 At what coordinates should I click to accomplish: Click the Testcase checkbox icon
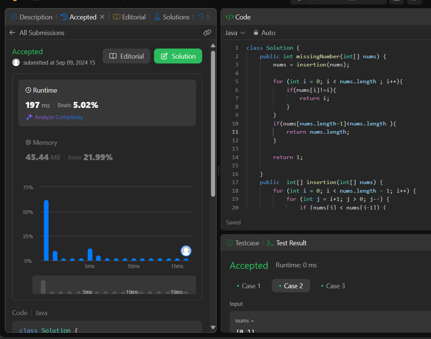pyautogui.click(x=230, y=243)
